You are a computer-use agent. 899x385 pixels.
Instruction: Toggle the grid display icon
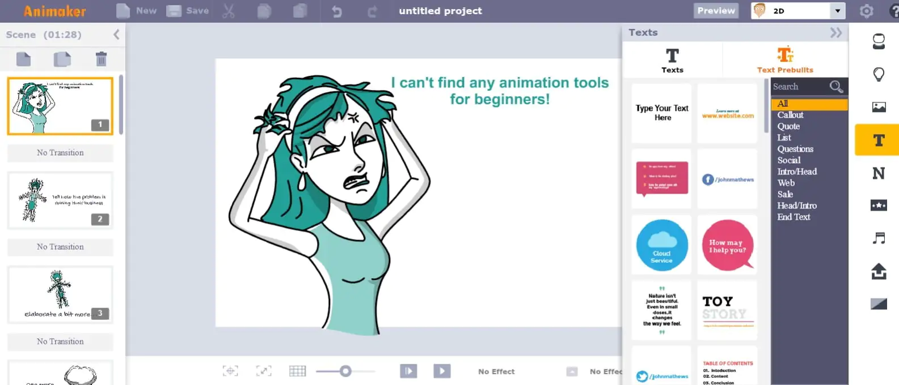[297, 371]
